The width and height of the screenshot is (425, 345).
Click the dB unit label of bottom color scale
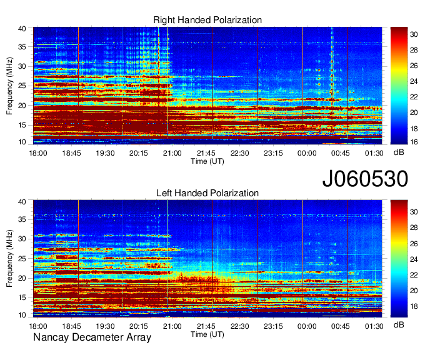point(399,324)
